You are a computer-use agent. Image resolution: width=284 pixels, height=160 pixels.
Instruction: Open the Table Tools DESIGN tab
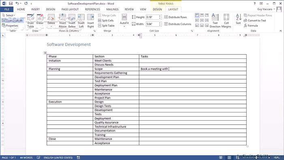(157, 9)
